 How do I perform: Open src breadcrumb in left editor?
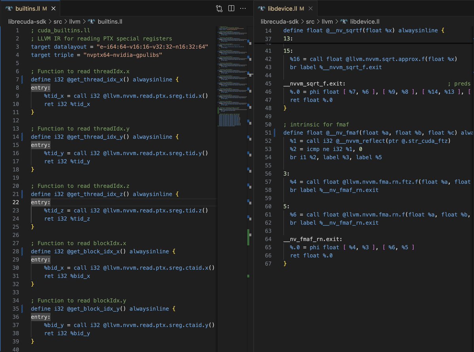pos(58,22)
